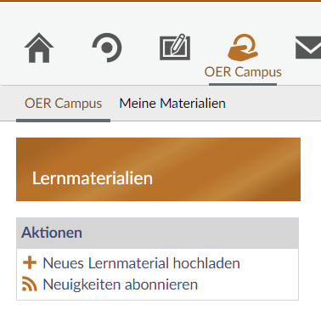Viewport: 321px width, 332px height.
Task: Follow the Neuigkeiten abonnieren link
Action: point(121,284)
